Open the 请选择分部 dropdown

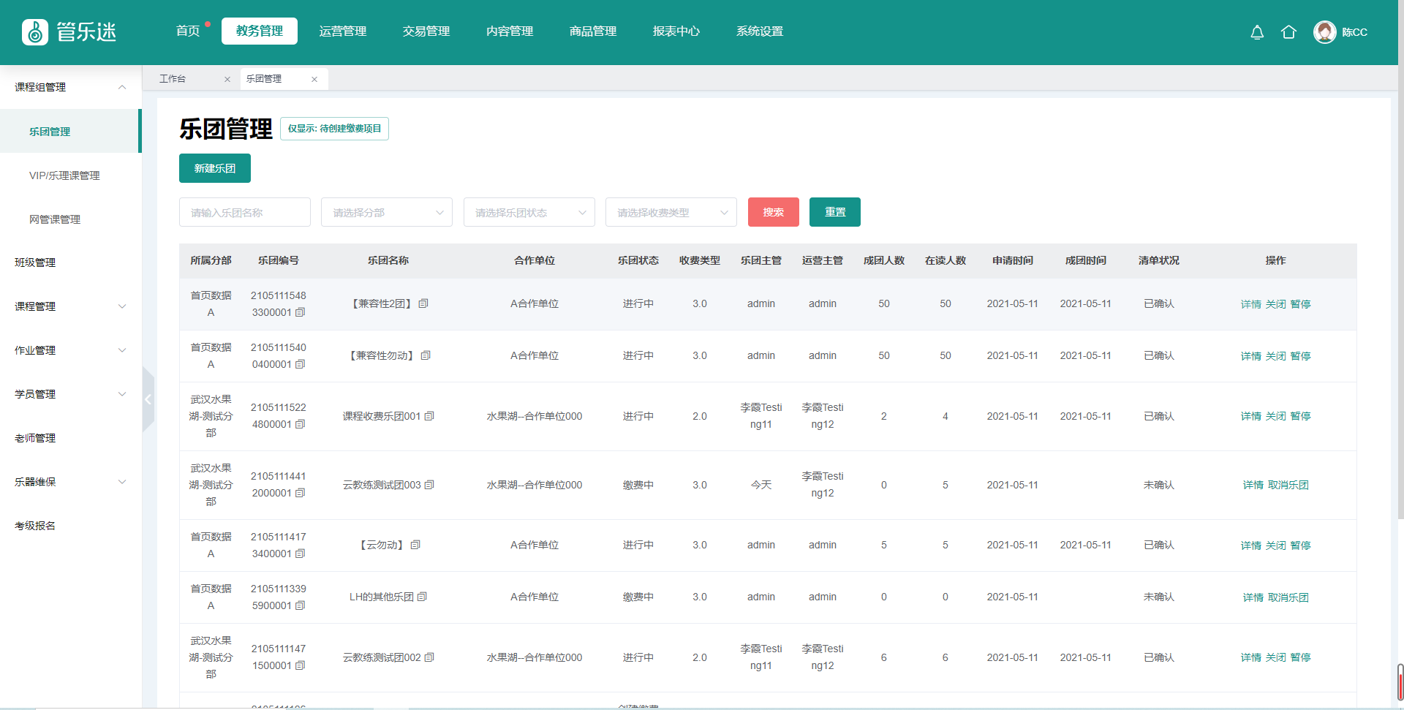(x=386, y=212)
